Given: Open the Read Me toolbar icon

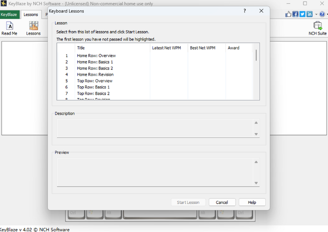Looking at the screenshot, I should coord(9,29).
